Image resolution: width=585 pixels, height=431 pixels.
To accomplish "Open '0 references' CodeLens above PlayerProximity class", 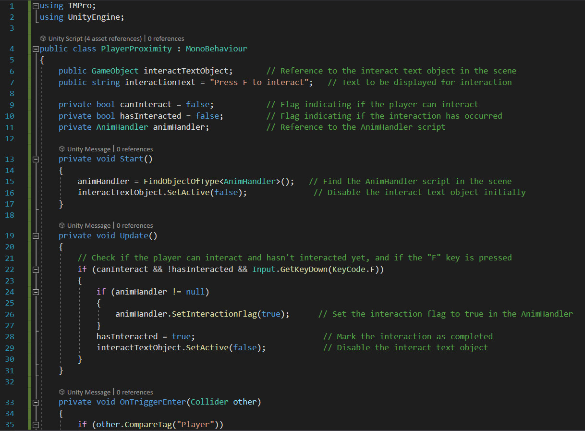I will (166, 38).
